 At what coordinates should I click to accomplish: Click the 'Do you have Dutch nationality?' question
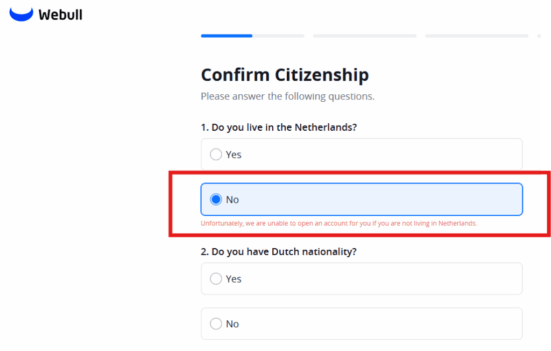coord(279,252)
